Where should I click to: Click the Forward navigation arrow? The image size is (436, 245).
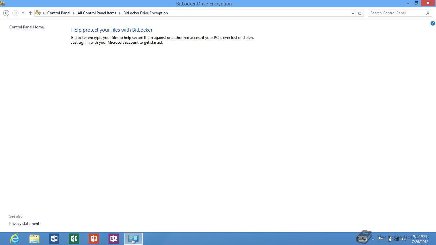[15, 13]
